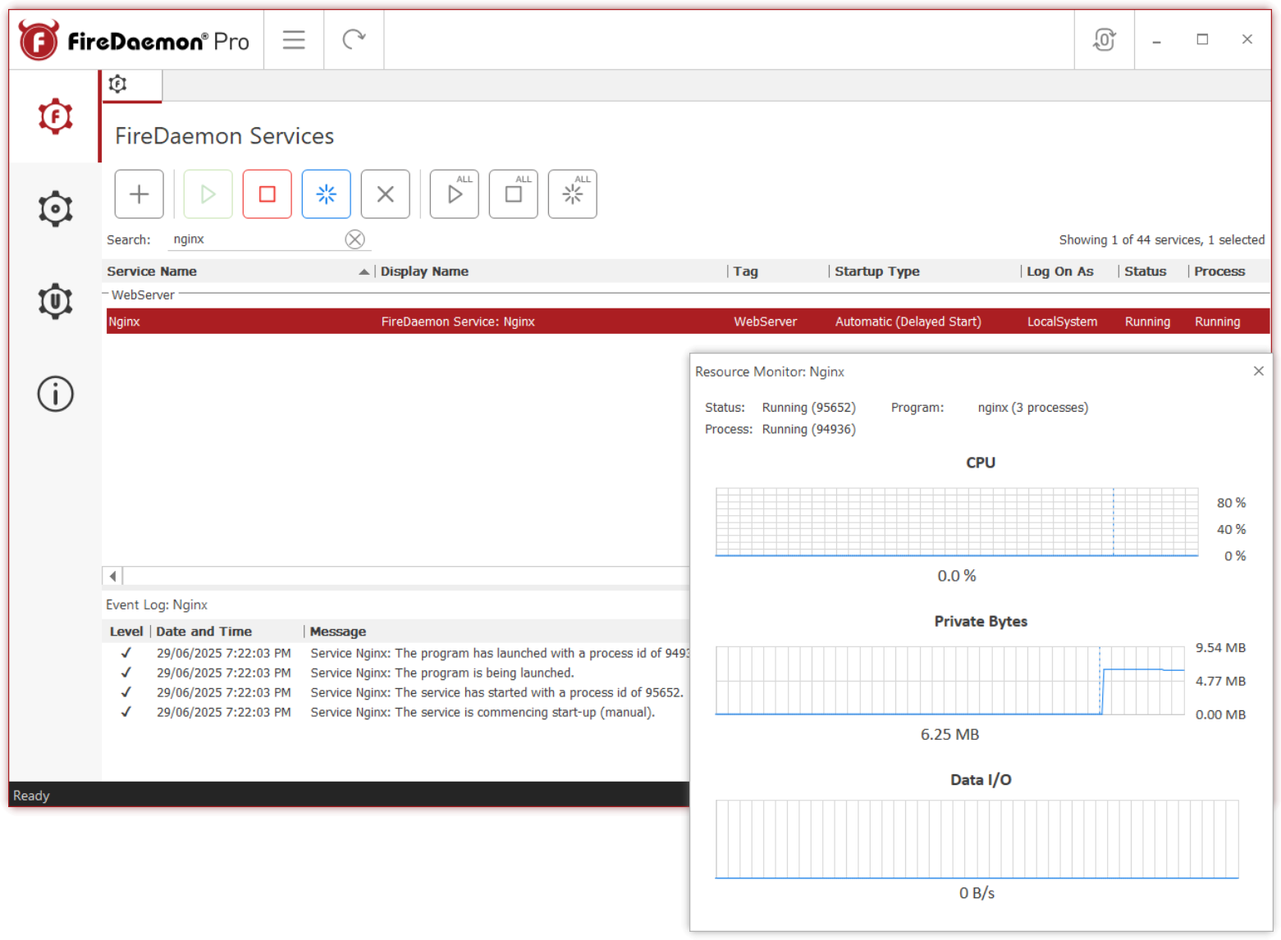1281x940 pixels.
Task: Close the Resource Monitor panel
Action: pos(1258,372)
